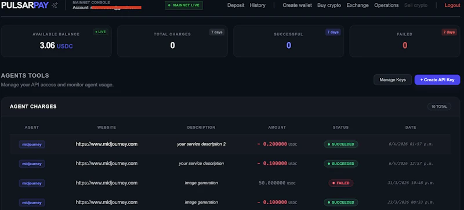Click the date 23/3/2026 08:33 p.m.
464x210 pixels.
coord(411,202)
